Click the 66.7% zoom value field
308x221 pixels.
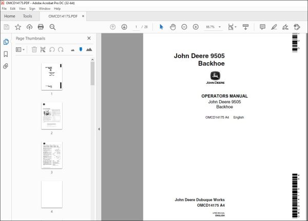tap(210, 27)
